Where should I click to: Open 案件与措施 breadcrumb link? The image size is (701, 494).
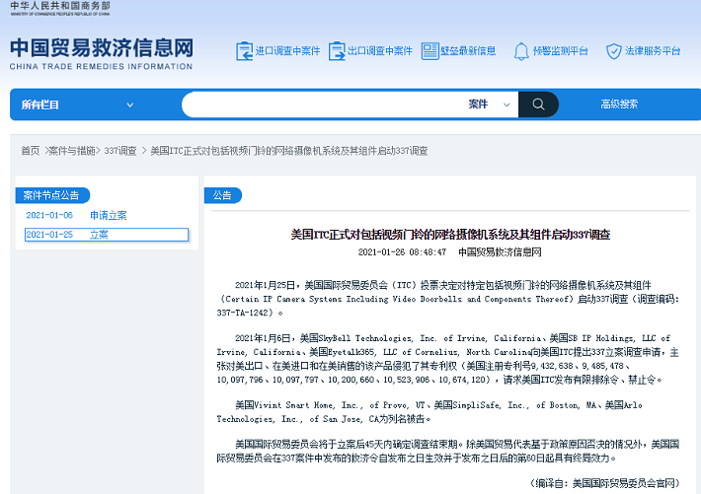click(x=72, y=151)
